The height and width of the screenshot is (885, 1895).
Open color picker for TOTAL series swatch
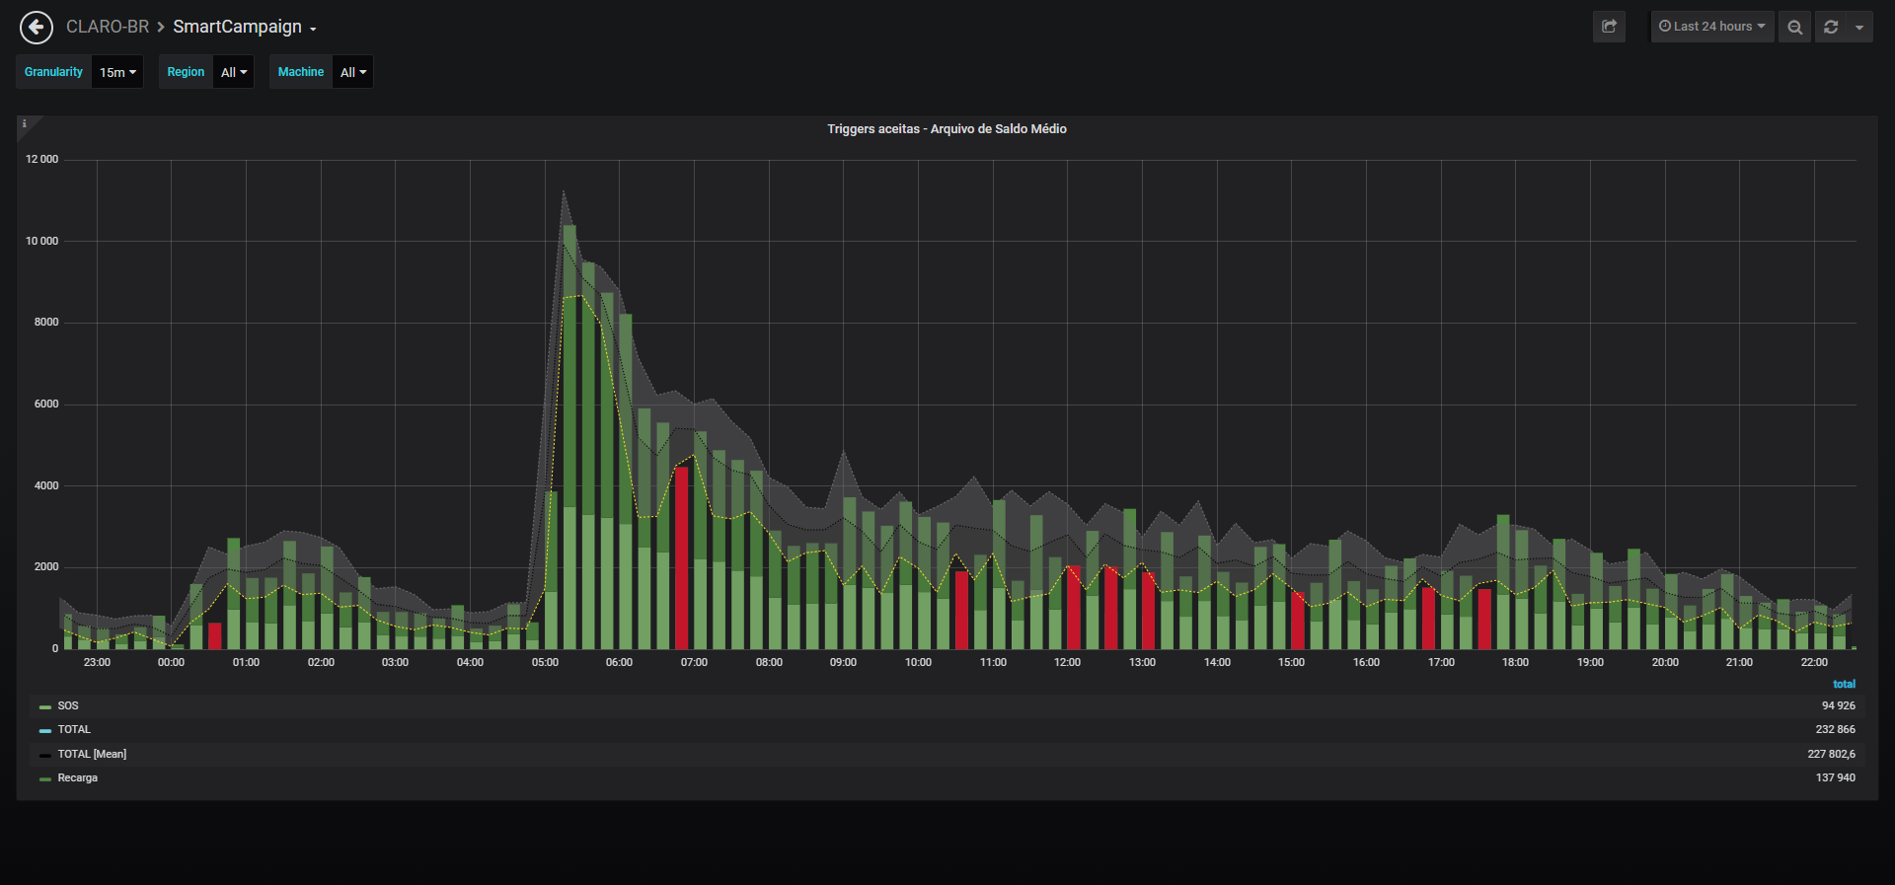[x=45, y=730]
